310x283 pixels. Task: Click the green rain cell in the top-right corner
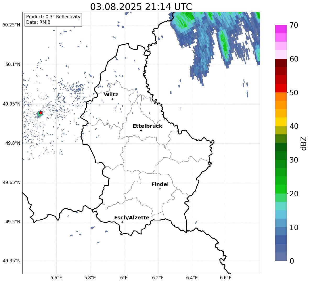[258, 15]
